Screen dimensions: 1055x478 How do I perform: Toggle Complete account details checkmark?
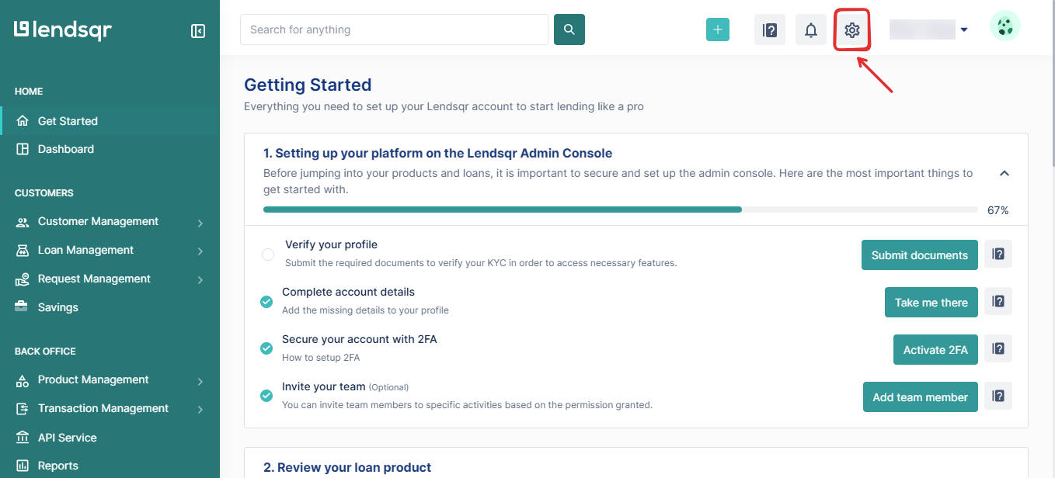[x=266, y=302]
